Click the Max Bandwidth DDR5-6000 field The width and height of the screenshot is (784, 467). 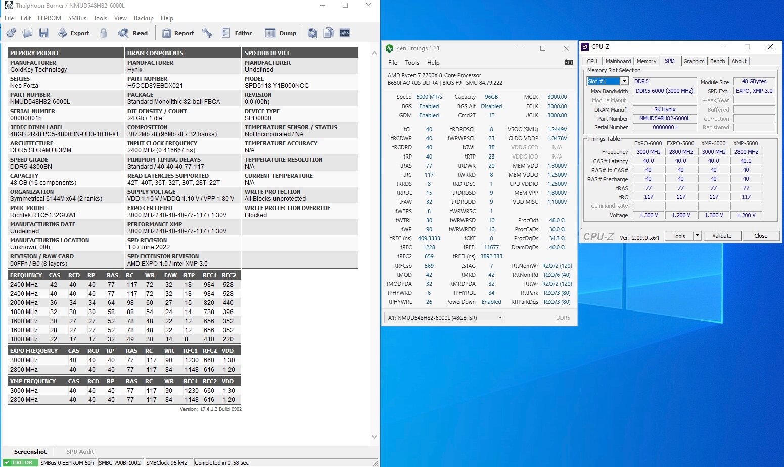[665, 91]
